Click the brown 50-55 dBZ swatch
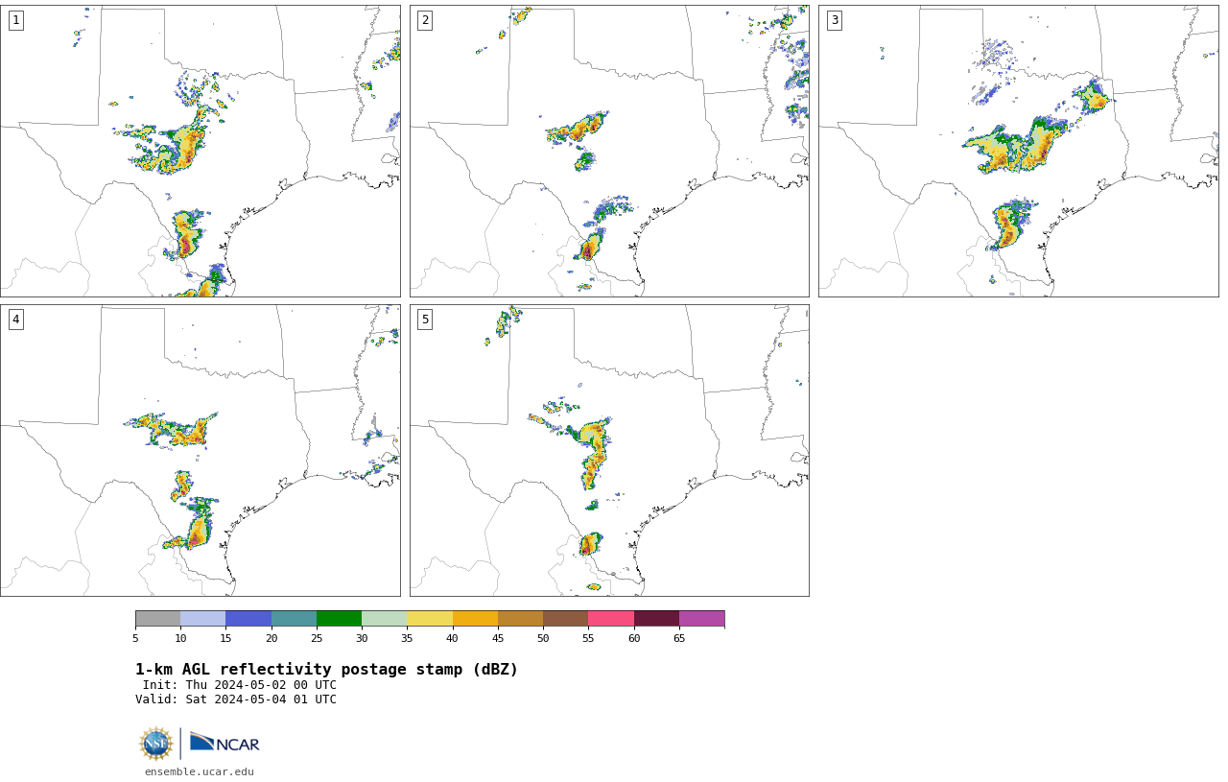Viewport: 1228px width, 782px height. tap(565, 618)
